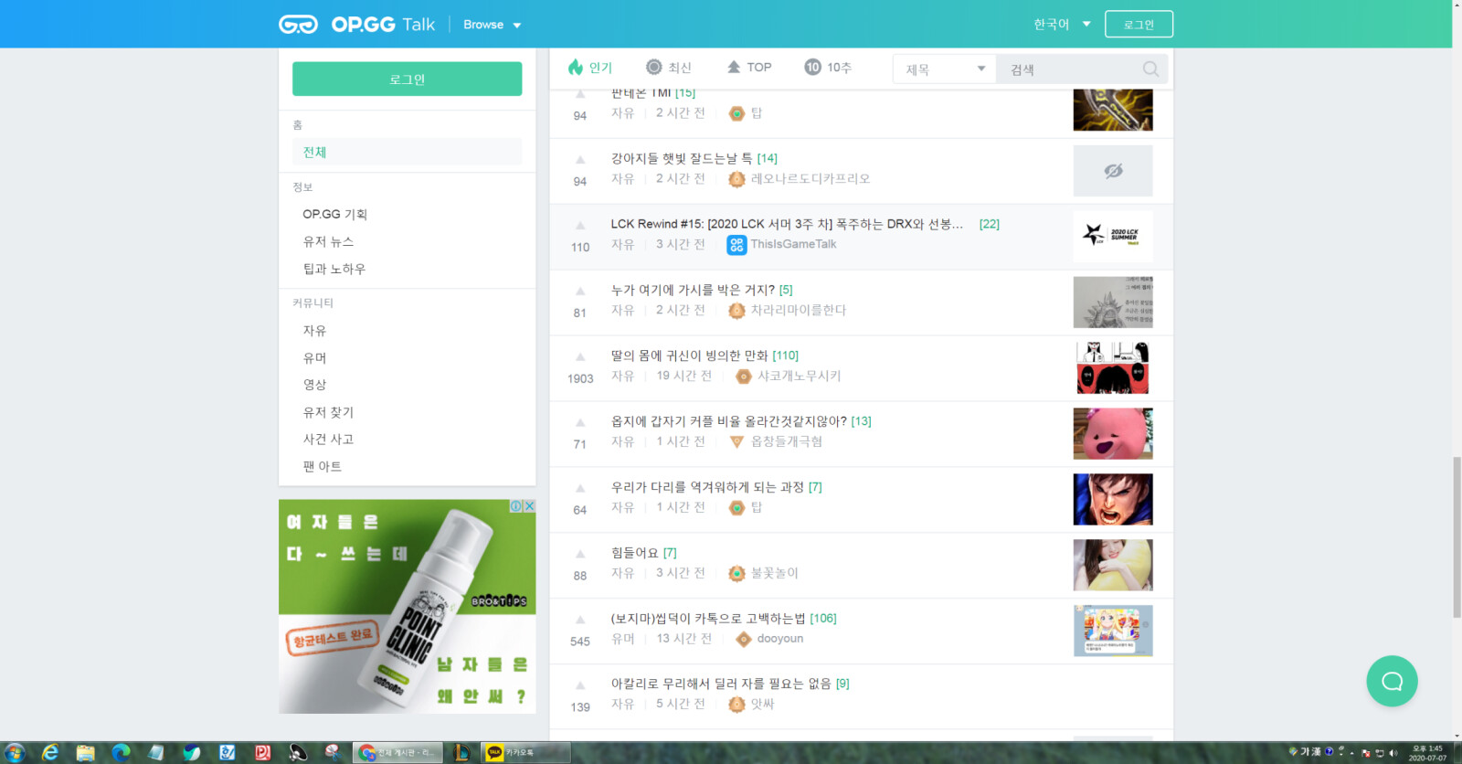Click the 검색 search input field

(1069, 69)
